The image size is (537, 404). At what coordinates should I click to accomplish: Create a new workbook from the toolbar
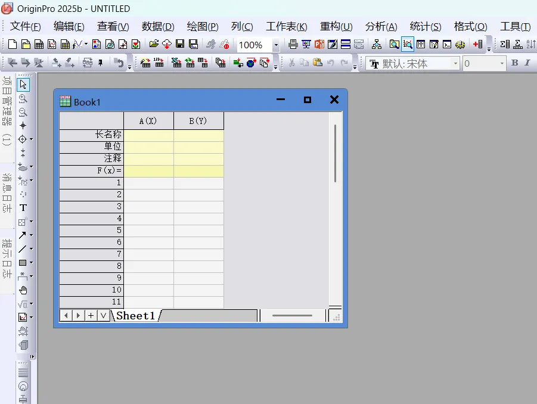click(39, 44)
